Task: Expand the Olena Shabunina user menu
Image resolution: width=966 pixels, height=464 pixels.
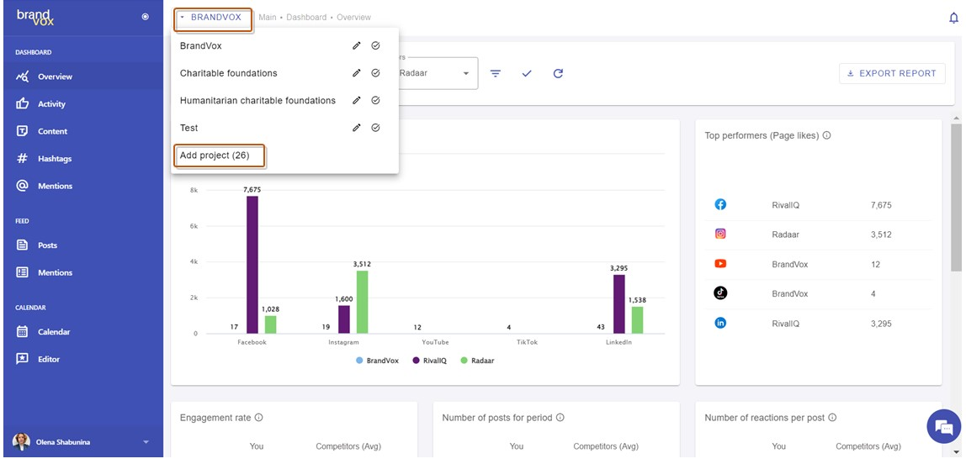Action: (146, 442)
